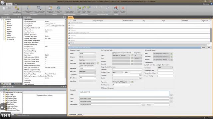Click Update From Catalog ribbon icon

50,10
